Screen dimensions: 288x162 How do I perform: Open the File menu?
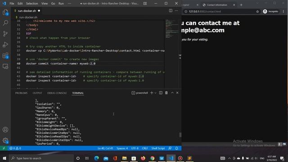pyautogui.click(x=12, y=4)
